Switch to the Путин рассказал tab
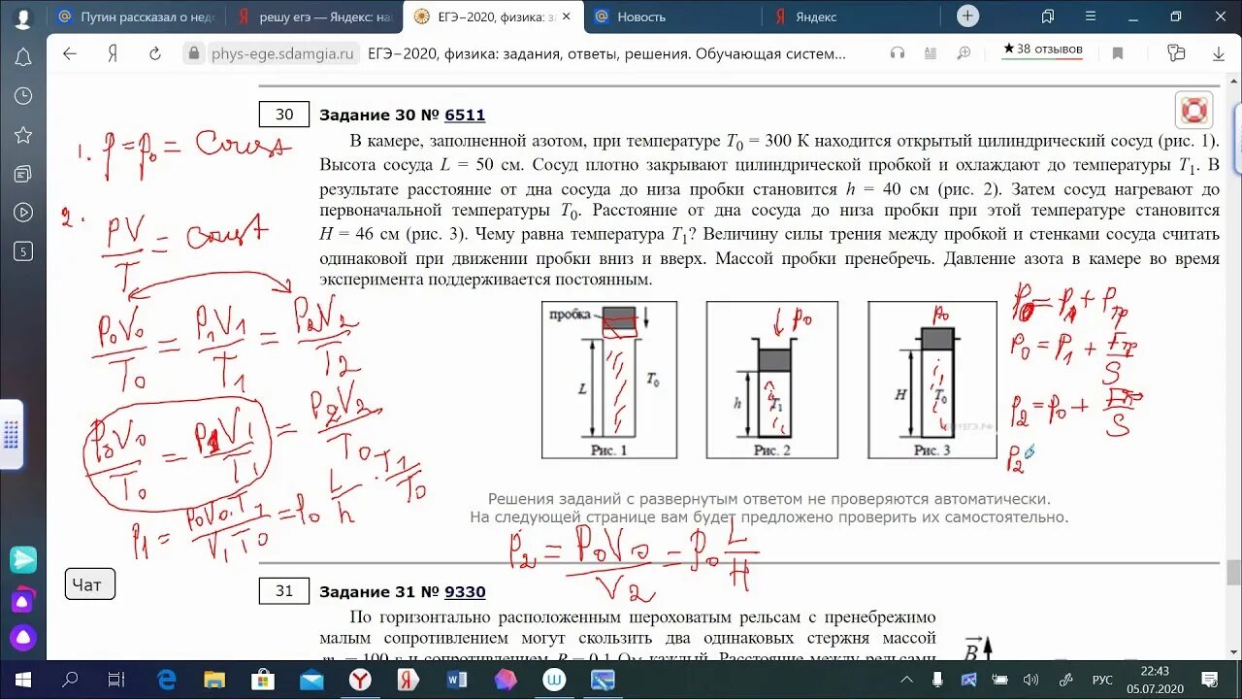 pyautogui.click(x=136, y=17)
